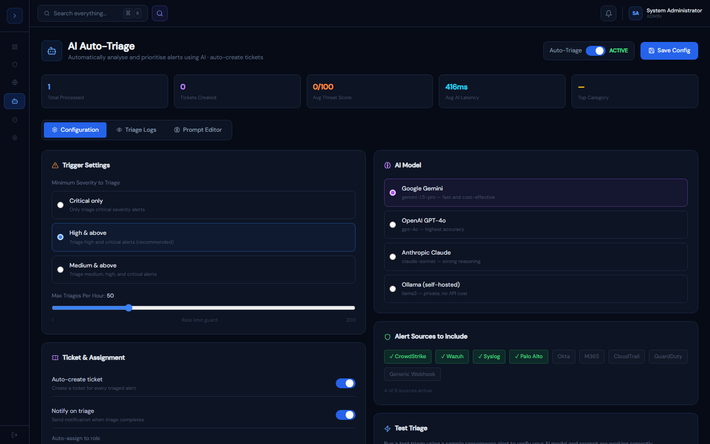Deselect the CrowdStrike alert source
This screenshot has height=444, width=710.
(x=408, y=357)
